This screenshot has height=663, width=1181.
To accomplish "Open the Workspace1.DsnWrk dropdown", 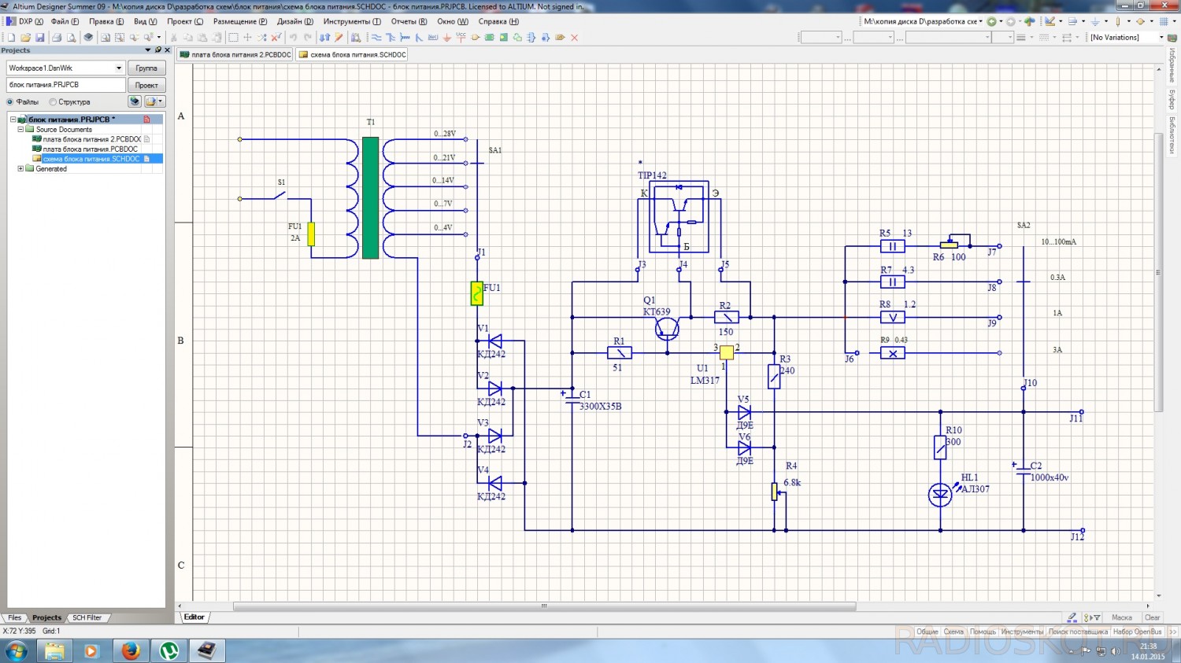I will click(x=119, y=68).
